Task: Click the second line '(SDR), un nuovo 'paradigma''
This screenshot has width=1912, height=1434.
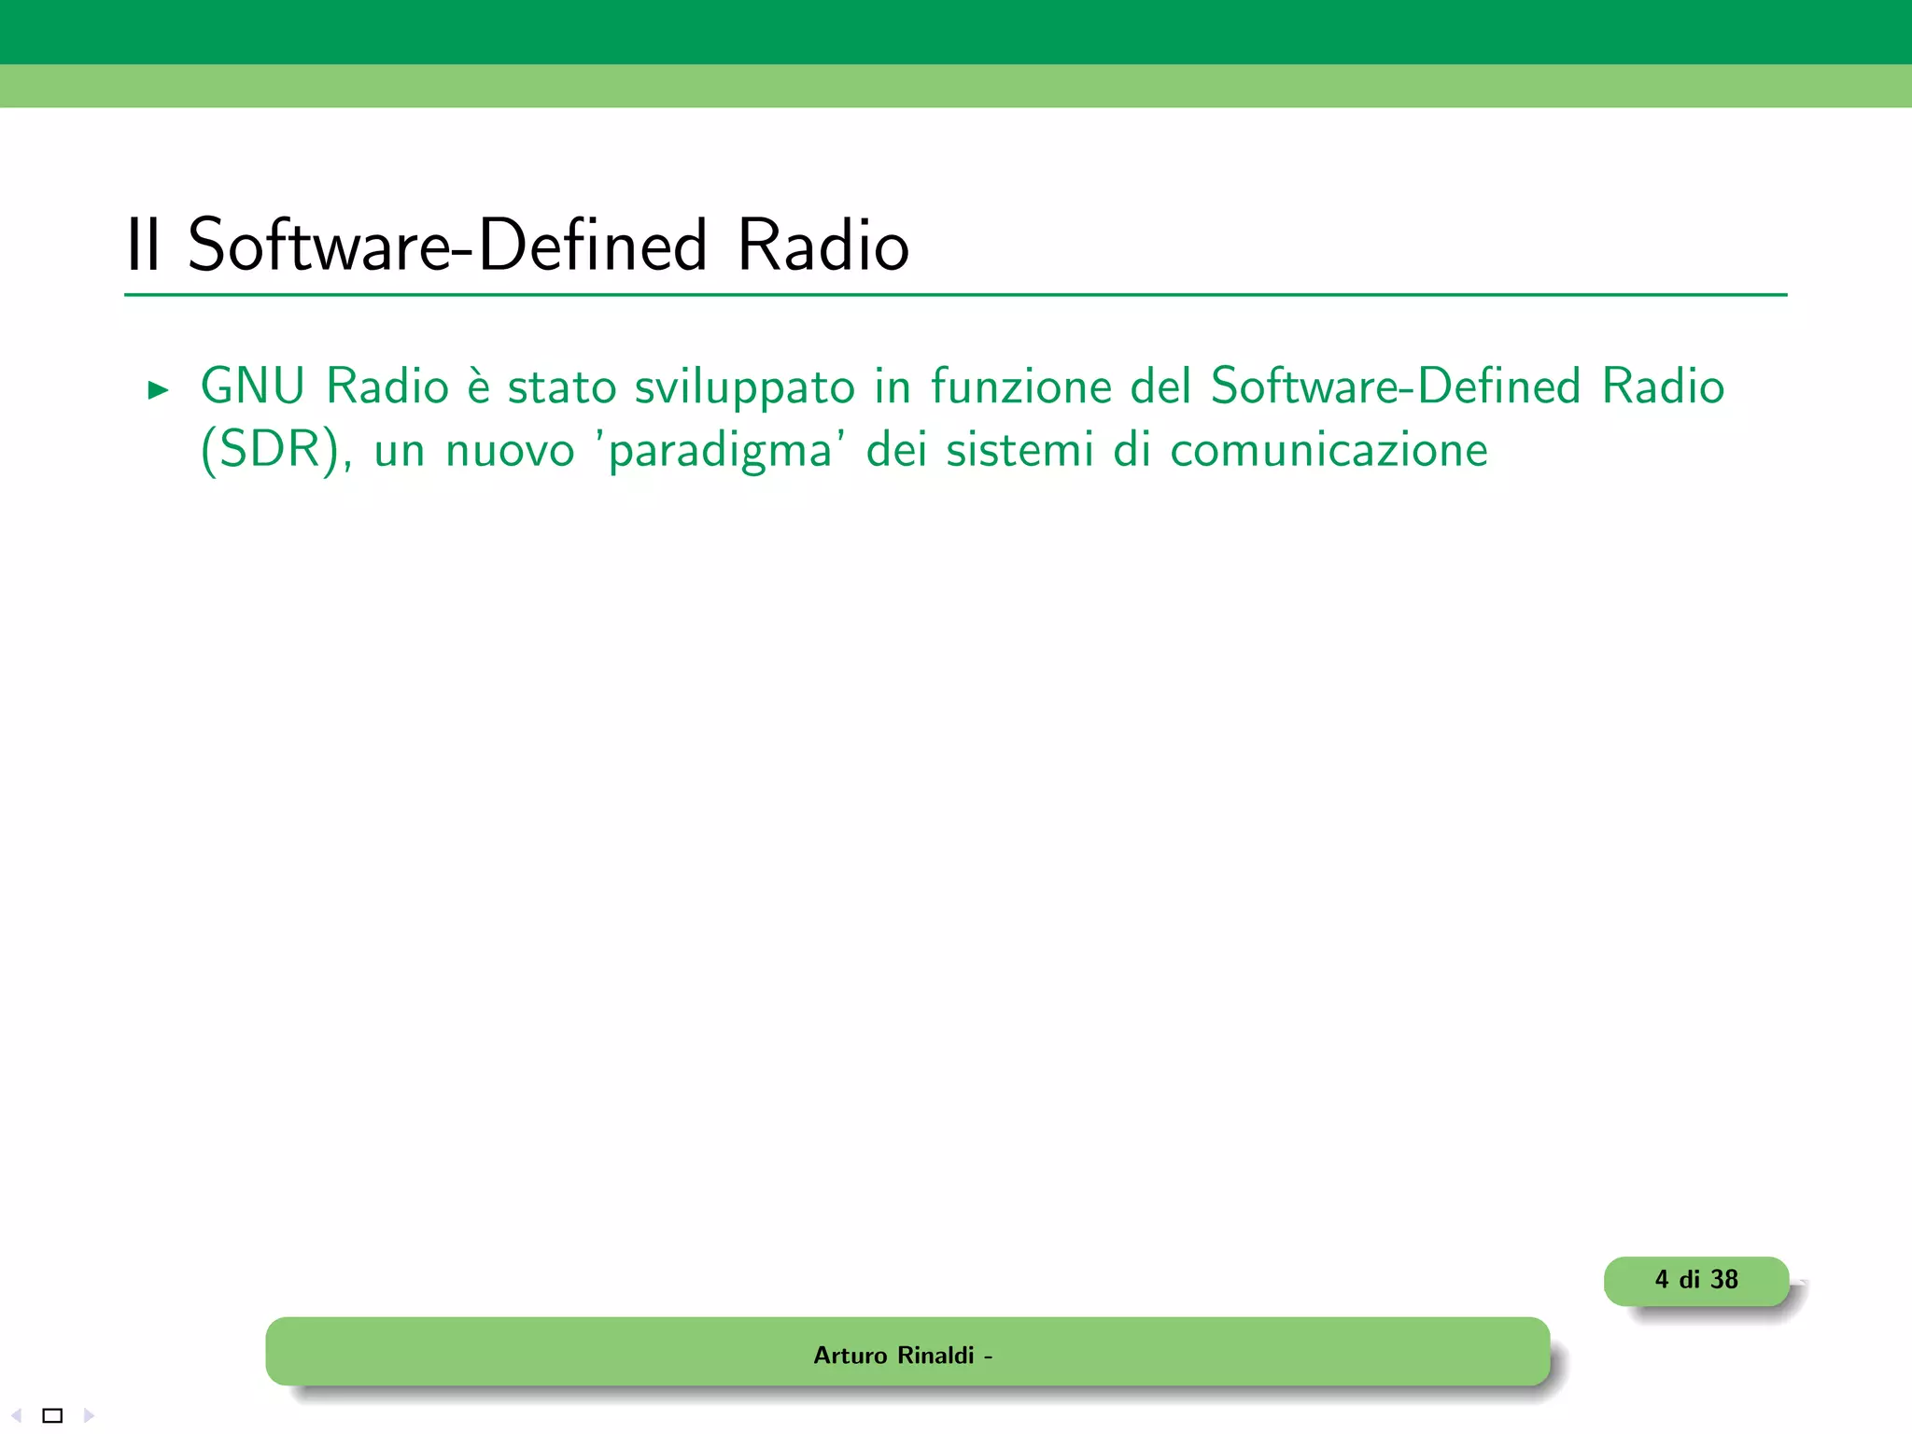Action: (x=844, y=450)
